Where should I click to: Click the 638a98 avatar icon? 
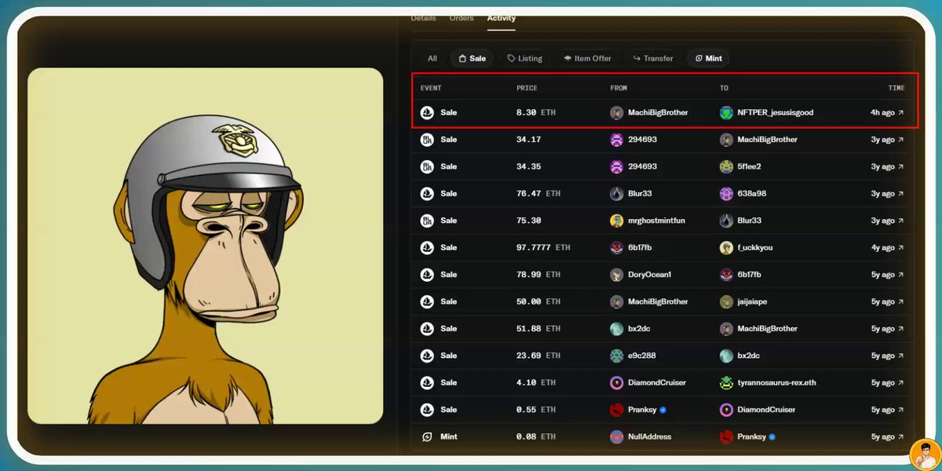727,193
